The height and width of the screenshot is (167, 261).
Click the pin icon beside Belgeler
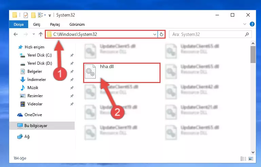pyautogui.click(x=72, y=71)
